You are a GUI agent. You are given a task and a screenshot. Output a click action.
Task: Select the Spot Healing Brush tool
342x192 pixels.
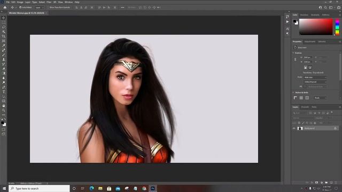point(4,50)
